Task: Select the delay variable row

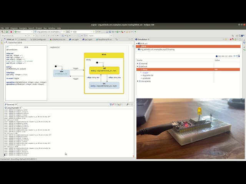Action: point(188,69)
